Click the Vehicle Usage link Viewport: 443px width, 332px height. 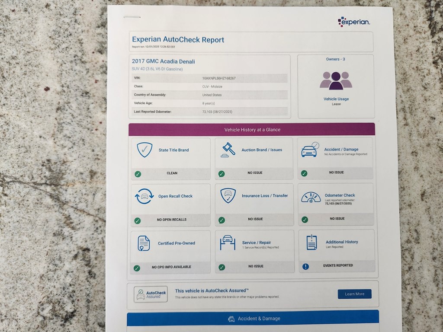pyautogui.click(x=336, y=99)
